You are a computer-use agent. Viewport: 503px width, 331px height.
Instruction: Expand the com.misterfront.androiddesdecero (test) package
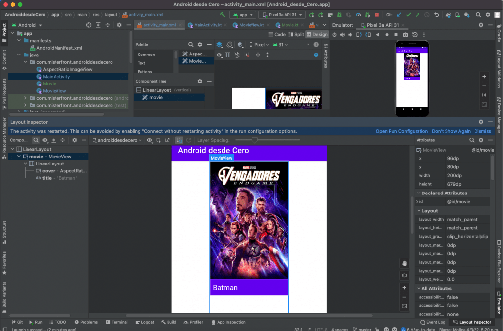click(26, 105)
